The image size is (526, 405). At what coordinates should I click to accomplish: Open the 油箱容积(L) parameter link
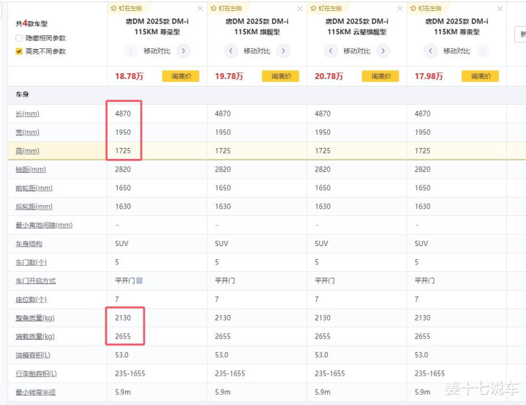coord(33,355)
